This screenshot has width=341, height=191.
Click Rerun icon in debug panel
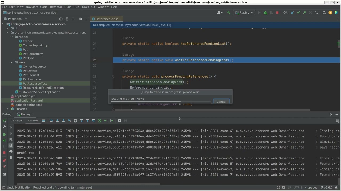click(4, 121)
